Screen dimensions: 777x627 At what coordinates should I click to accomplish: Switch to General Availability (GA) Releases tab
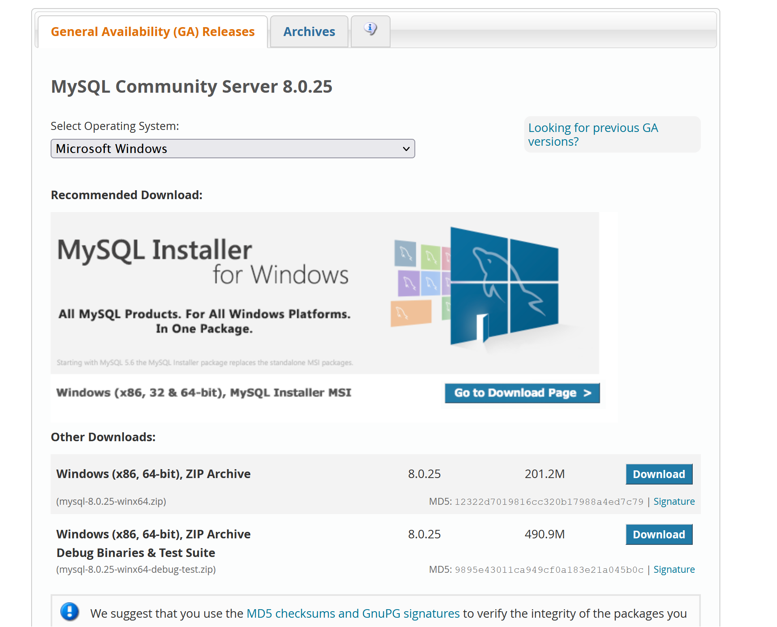click(x=153, y=32)
